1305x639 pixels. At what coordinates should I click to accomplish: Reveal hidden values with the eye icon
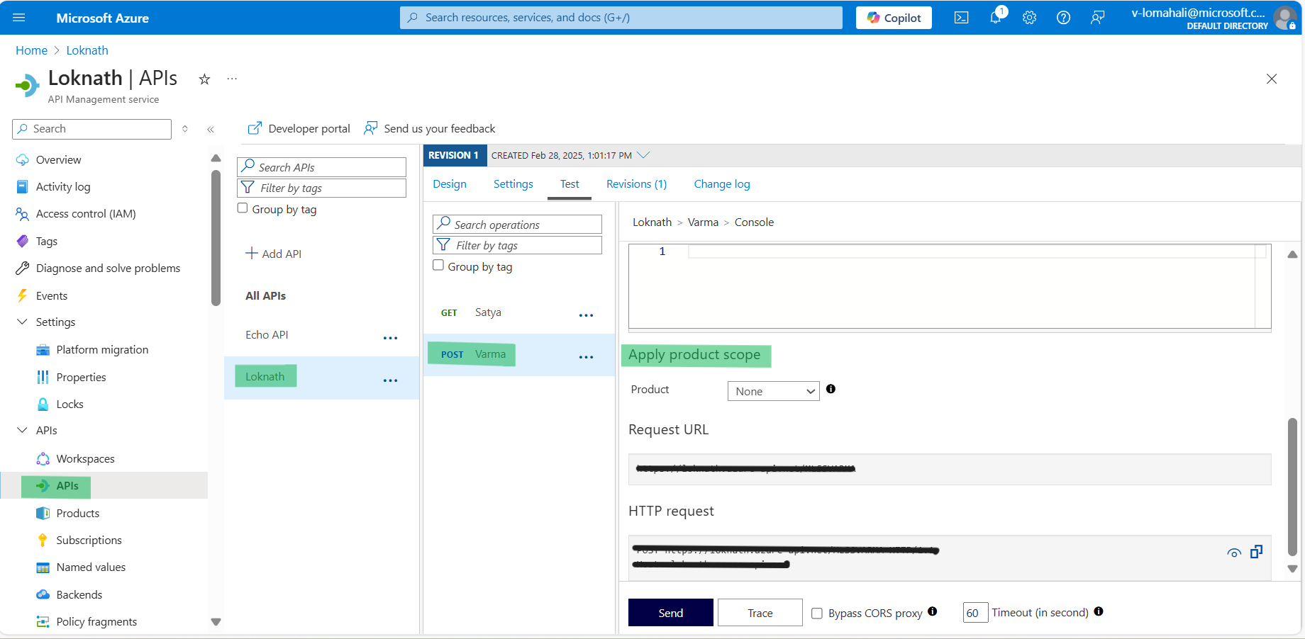[x=1234, y=553]
